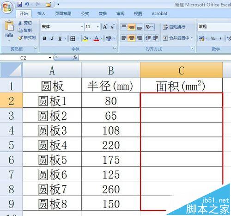Open the phonetic guide 文 button
This screenshot has height=216, width=231.
[109, 38]
